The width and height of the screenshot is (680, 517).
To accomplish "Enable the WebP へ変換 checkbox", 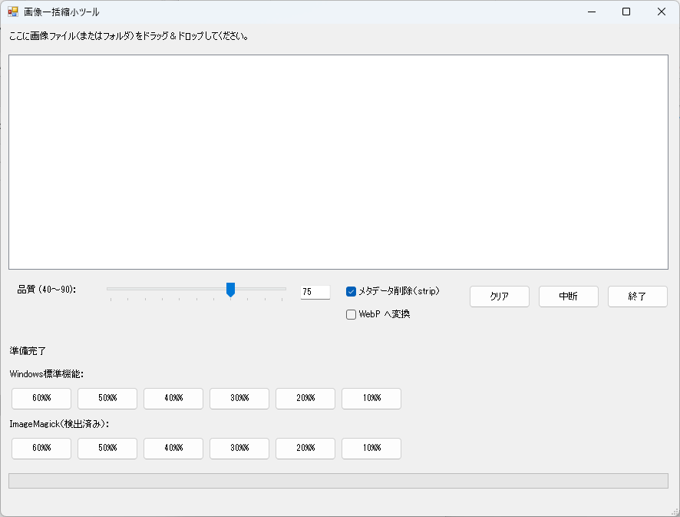I will click(x=352, y=314).
